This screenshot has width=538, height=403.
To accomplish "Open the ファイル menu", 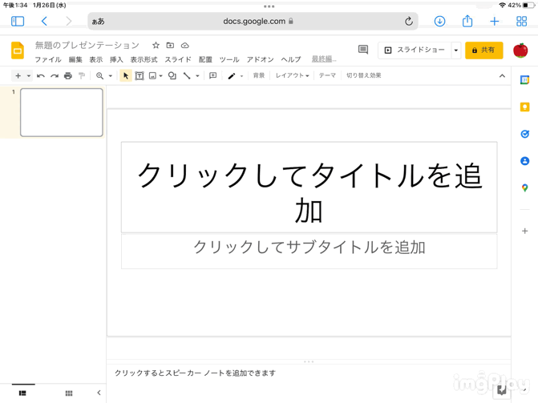I will (48, 59).
